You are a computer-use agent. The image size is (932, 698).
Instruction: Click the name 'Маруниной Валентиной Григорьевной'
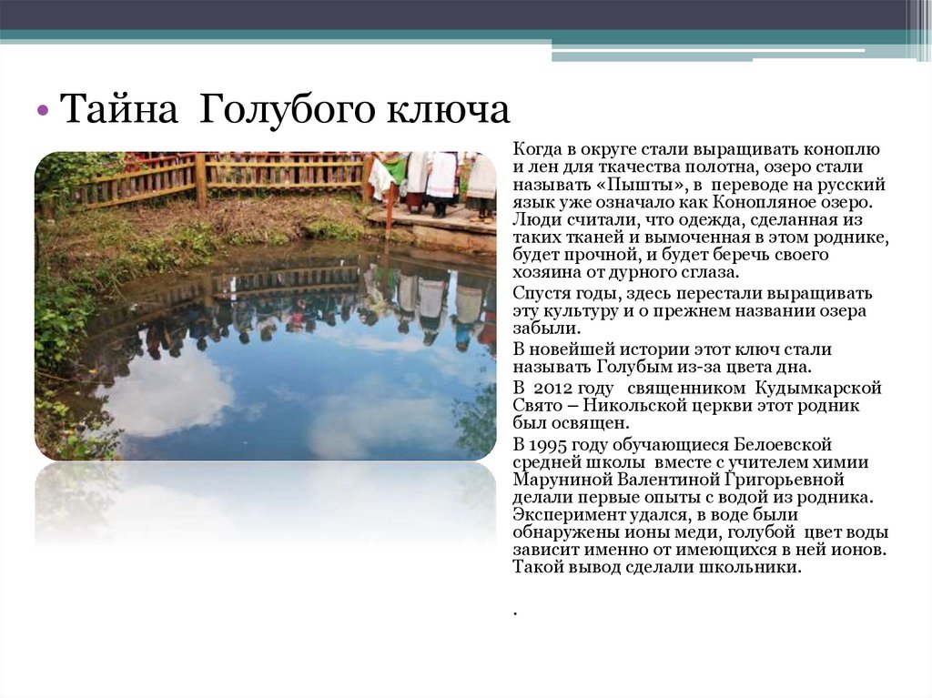pos(678,480)
